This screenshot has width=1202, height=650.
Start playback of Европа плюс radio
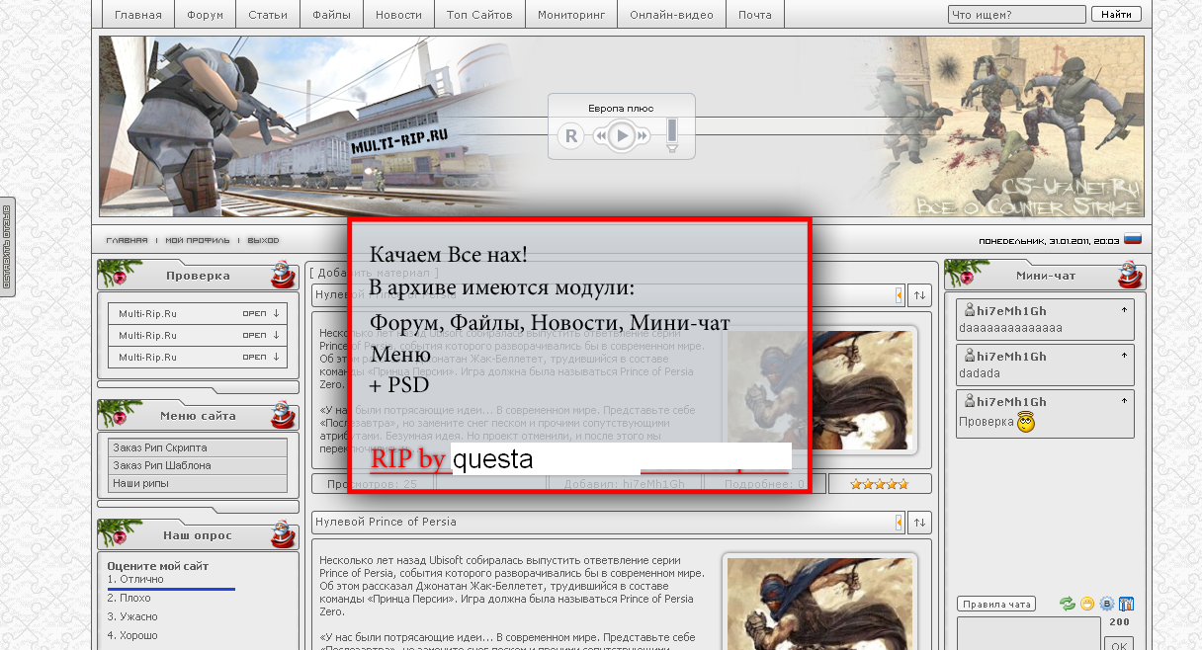click(621, 135)
